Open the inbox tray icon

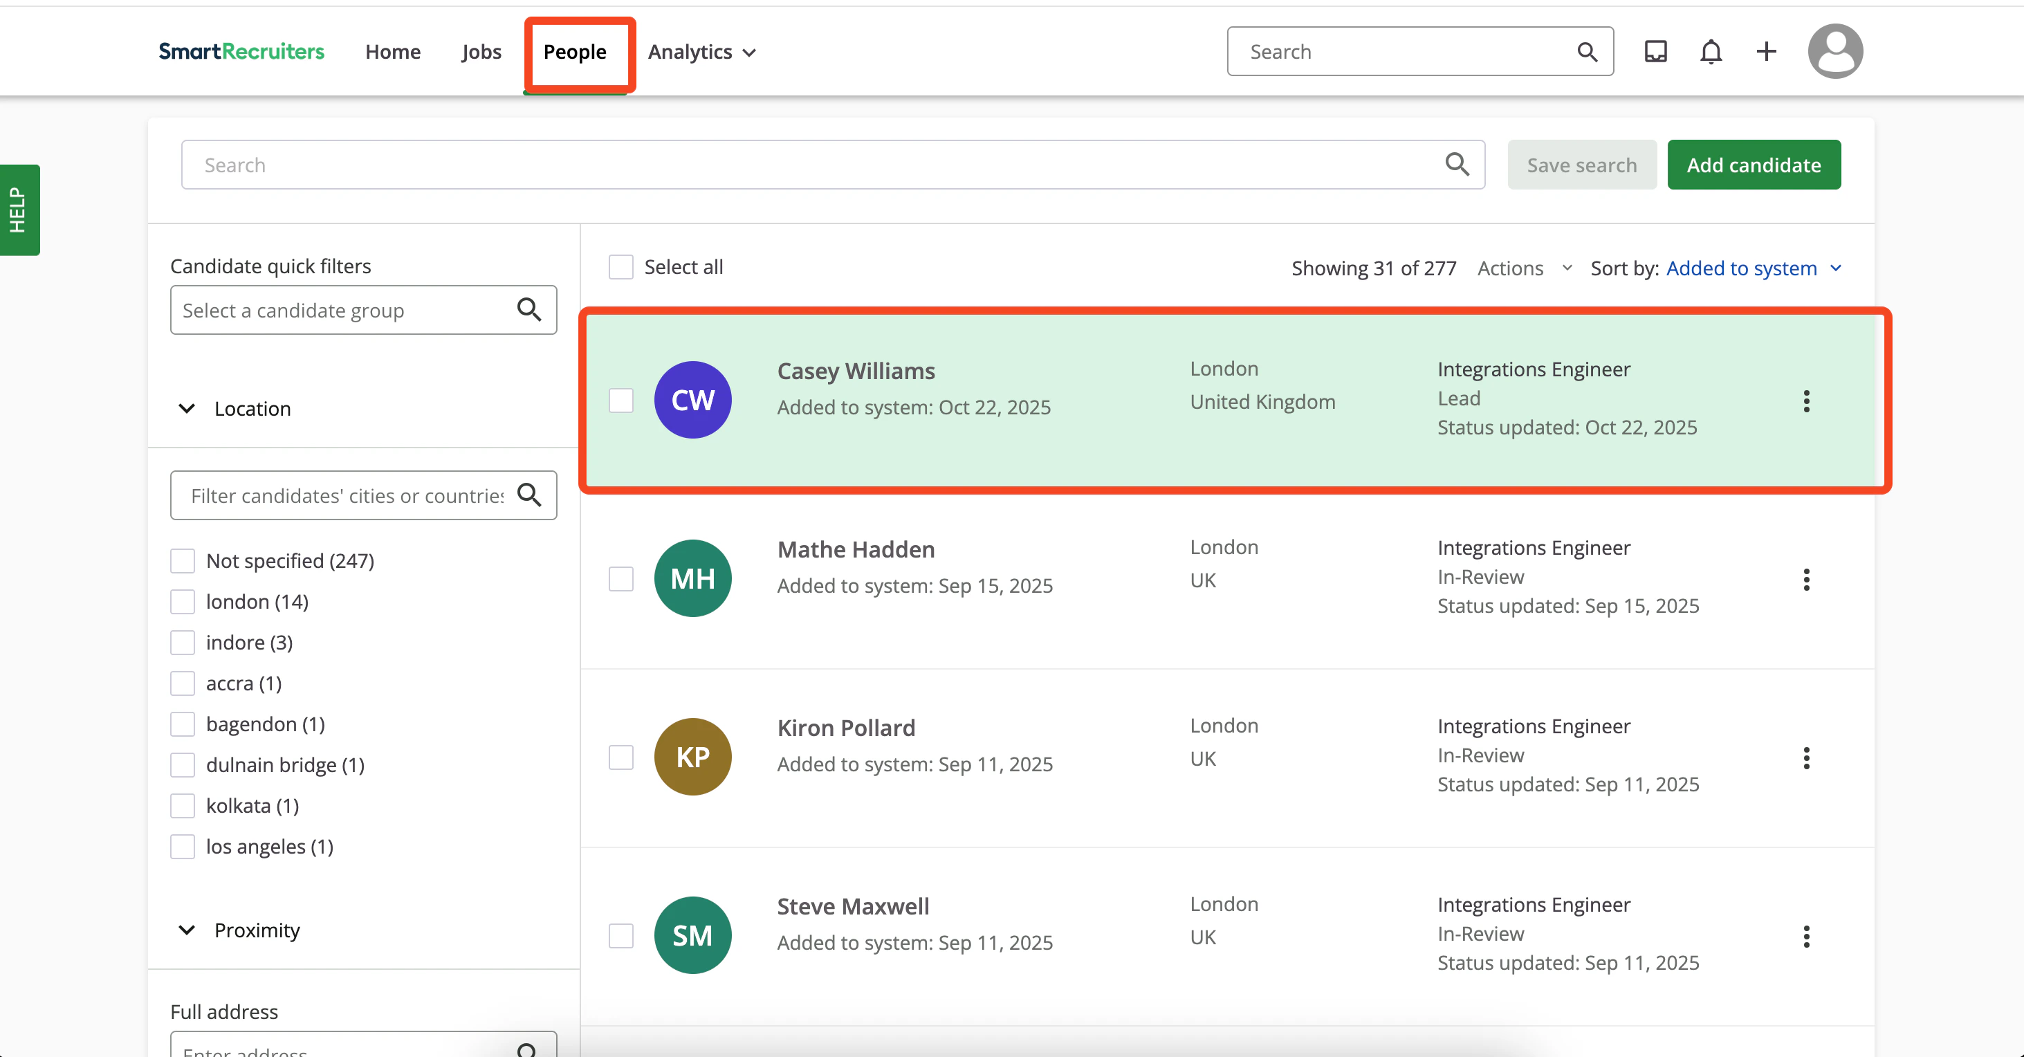pos(1655,52)
